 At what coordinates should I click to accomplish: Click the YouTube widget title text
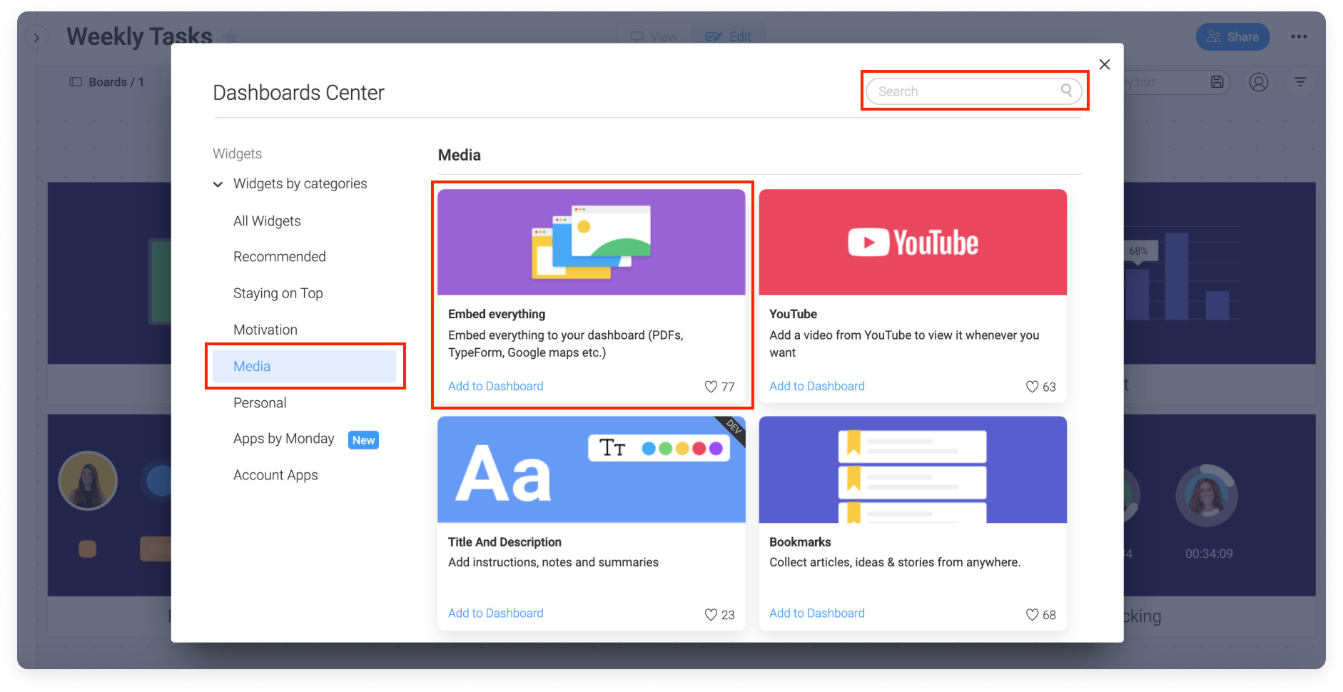coord(793,314)
